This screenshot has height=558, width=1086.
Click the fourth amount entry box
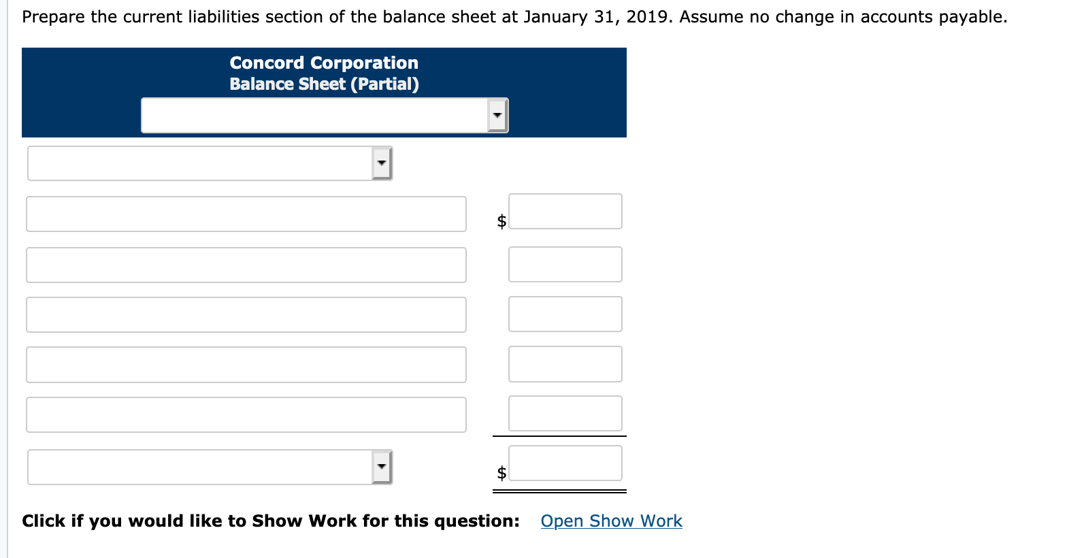tap(565, 363)
